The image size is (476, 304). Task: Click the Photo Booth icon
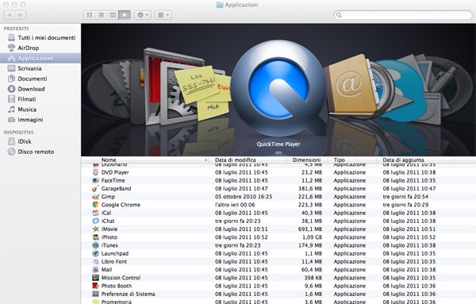tap(96, 286)
